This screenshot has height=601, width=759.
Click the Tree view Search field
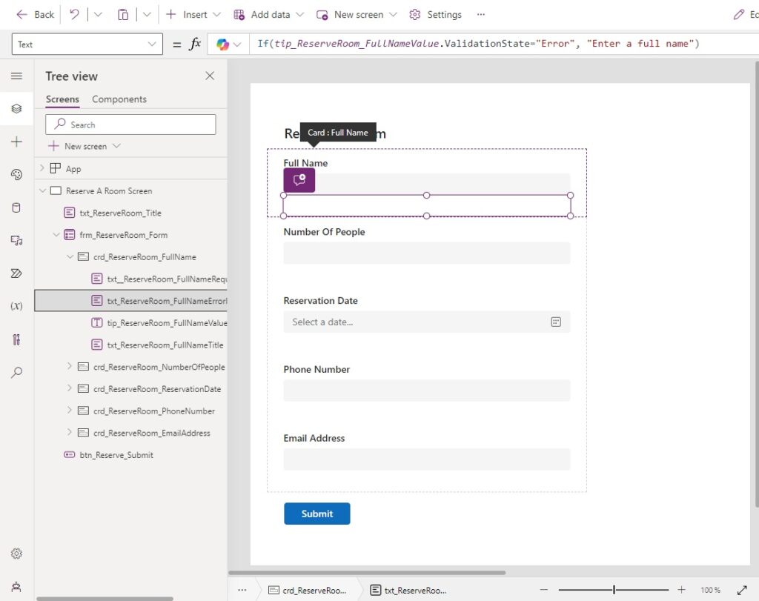point(130,124)
